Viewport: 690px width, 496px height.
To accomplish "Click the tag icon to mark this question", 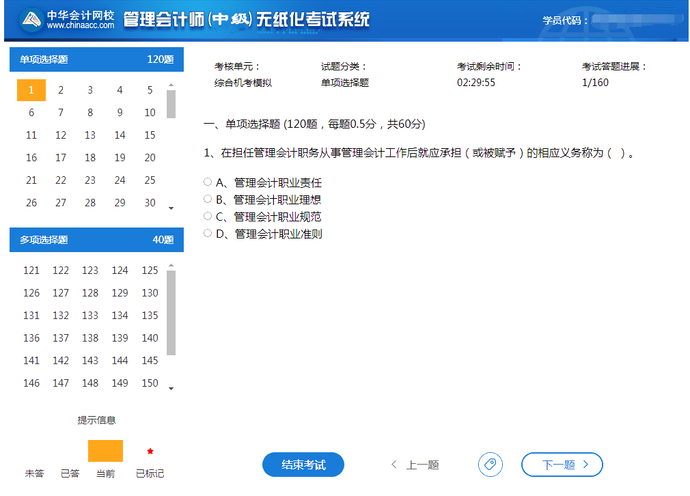I will 490,465.
